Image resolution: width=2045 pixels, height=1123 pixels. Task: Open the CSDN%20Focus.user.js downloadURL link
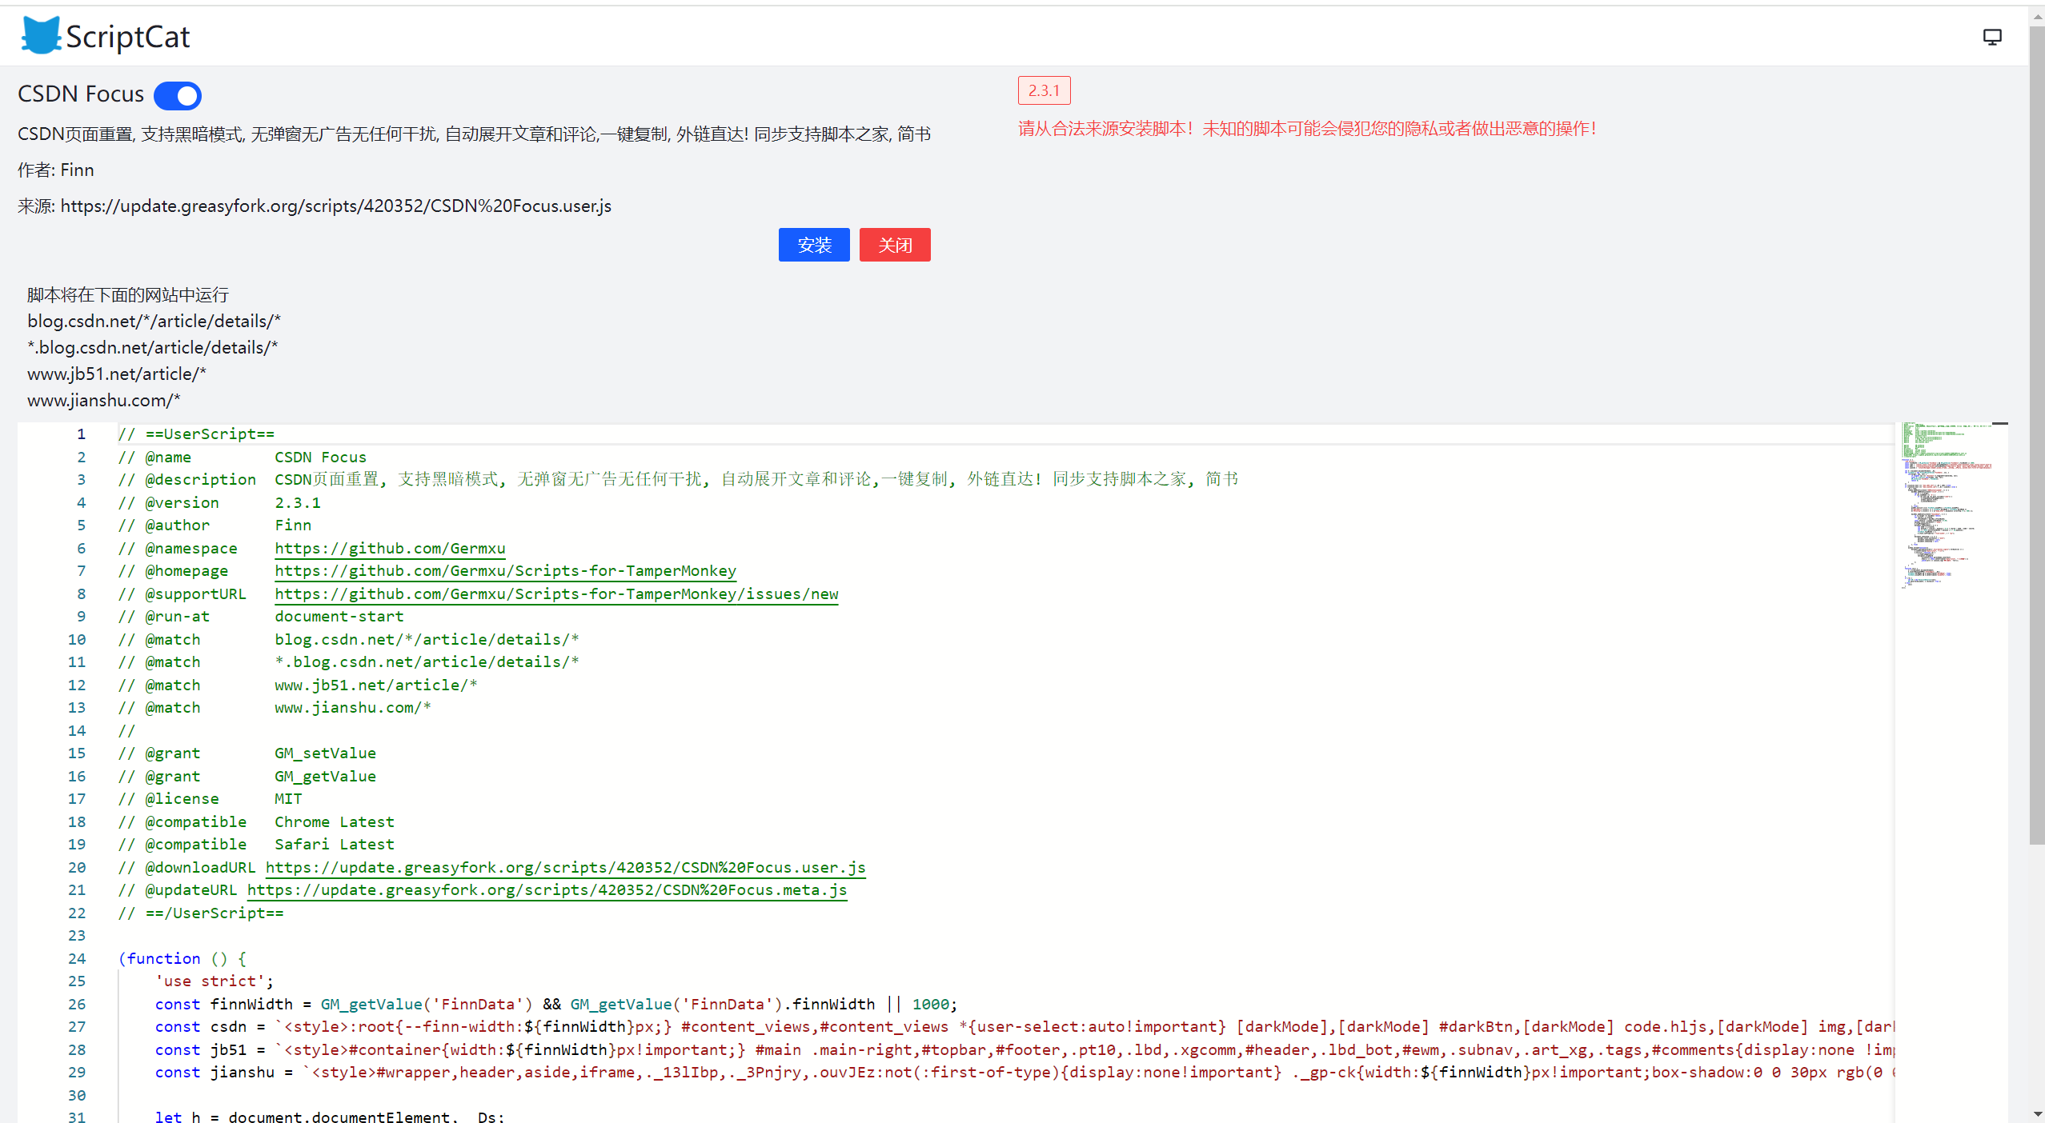coord(565,868)
